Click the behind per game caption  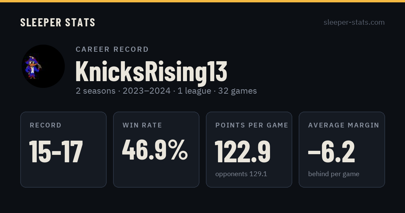(x=333, y=174)
